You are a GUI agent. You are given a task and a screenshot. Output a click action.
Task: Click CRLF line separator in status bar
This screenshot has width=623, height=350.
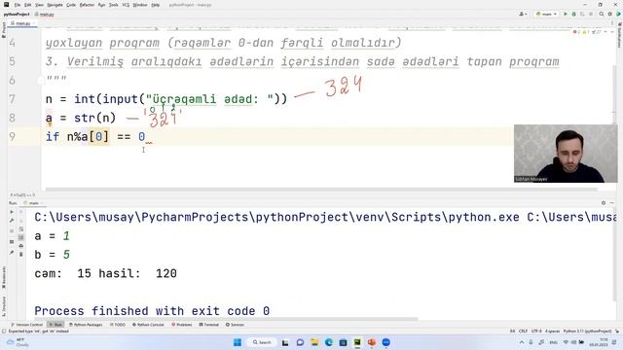(x=523, y=331)
